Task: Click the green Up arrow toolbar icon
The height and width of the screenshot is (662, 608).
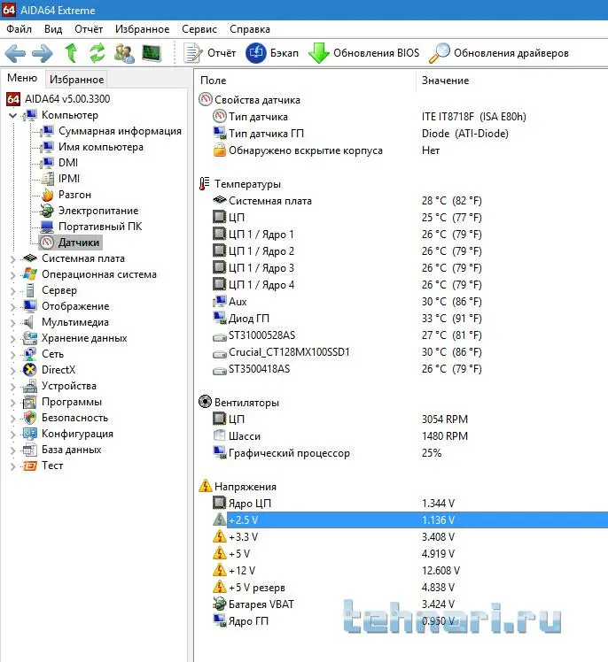Action: 71,53
